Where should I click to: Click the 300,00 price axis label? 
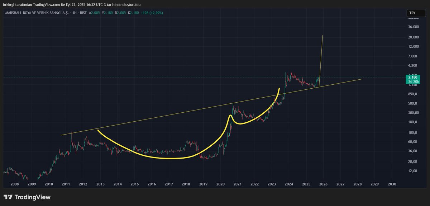pos(413,113)
